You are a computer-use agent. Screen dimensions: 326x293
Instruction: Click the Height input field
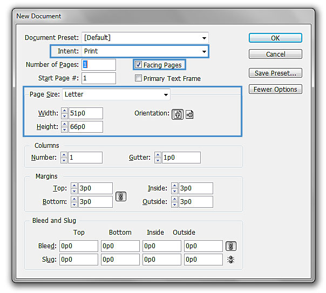(x=86, y=127)
